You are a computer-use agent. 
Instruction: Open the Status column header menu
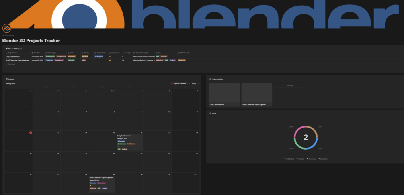(74, 53)
